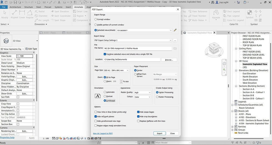This screenshot has width=272, height=145.
Task: Select Offset from corner paper placement
Action: click(x=135, y=74)
